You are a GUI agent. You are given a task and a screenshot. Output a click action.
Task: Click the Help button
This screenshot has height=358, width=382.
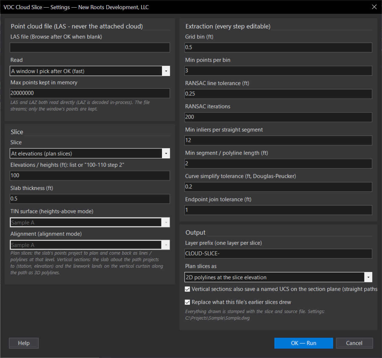24,343
